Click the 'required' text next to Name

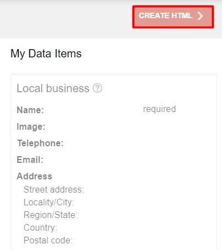pos(160,109)
